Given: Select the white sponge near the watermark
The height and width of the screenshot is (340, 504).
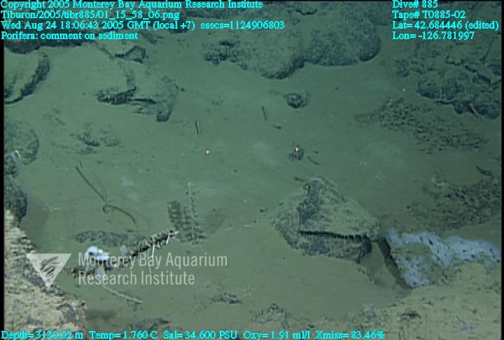Looking at the screenshot, I should tap(93, 255).
